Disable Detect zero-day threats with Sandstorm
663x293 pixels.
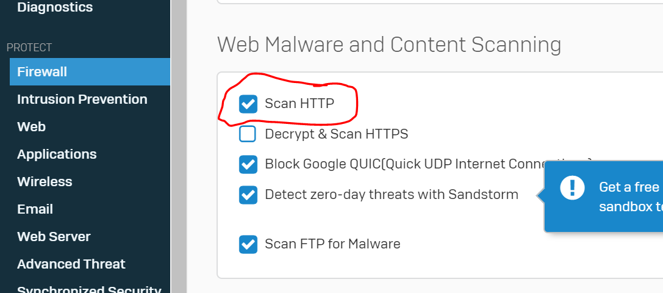pyautogui.click(x=248, y=195)
